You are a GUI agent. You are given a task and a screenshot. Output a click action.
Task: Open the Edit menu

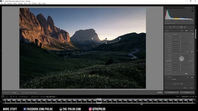tap(5, 3)
